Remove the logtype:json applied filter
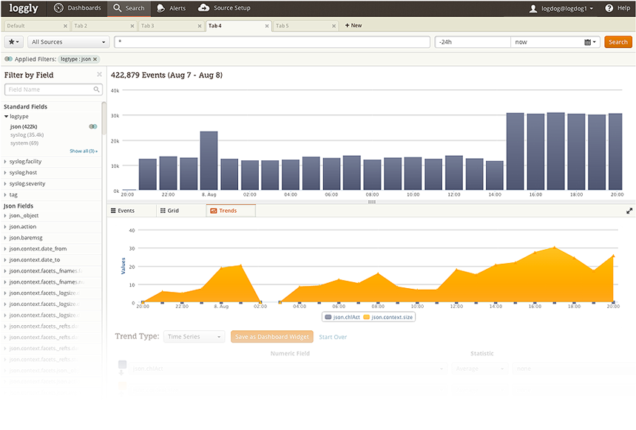This screenshot has height=430, width=636. pos(95,59)
